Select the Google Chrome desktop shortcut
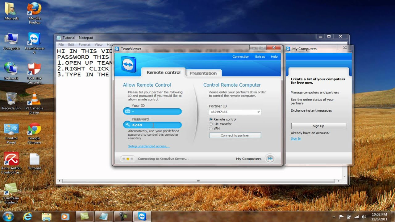The width and height of the screenshot is (395, 222). click(34, 133)
